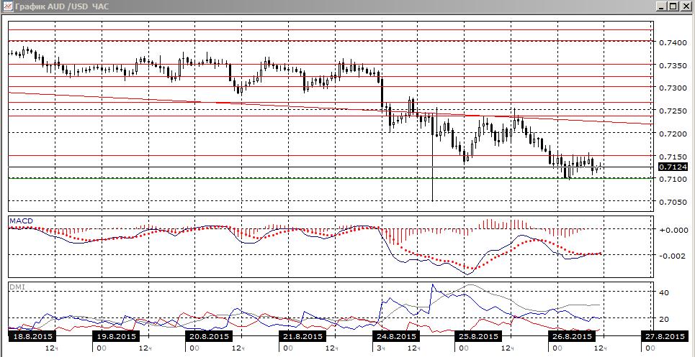The height and width of the screenshot is (357, 695).
Task: Click the 0.7150 price axis label
Action: [673, 157]
